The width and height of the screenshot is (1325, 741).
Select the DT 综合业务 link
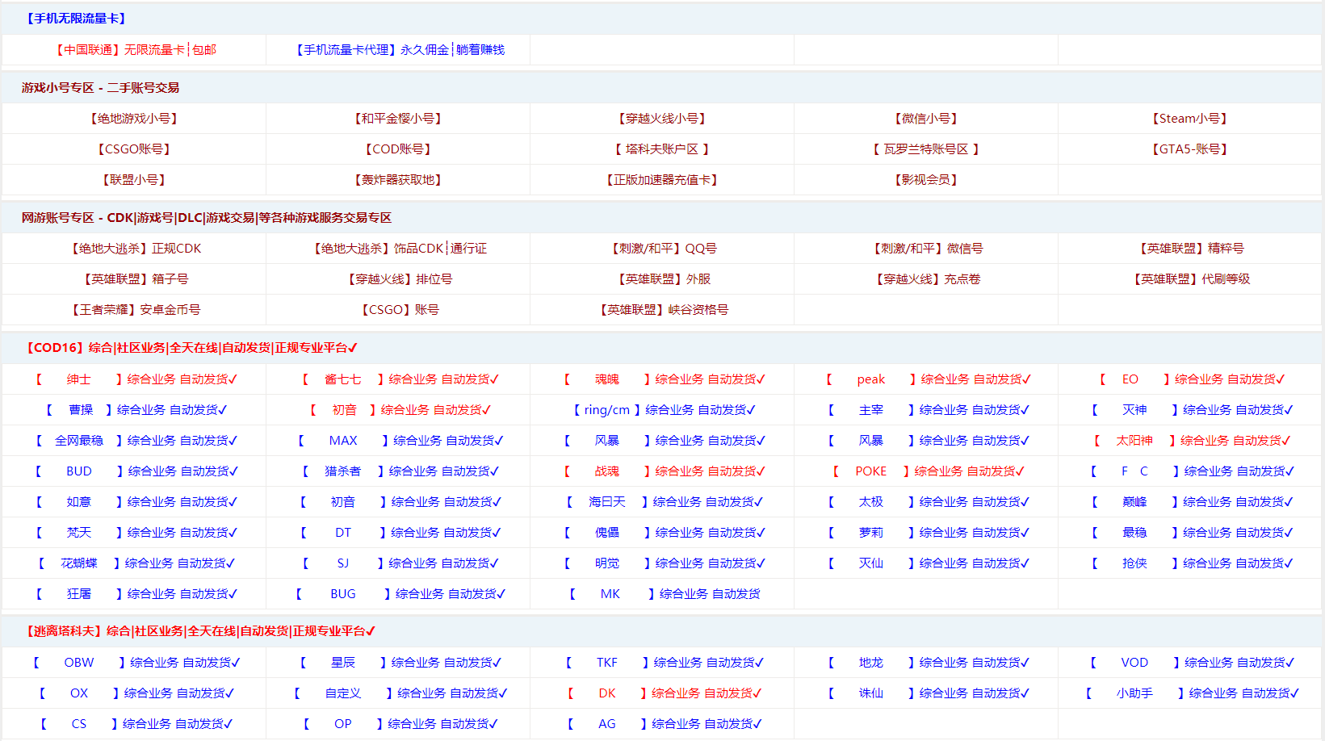pyautogui.click(x=399, y=532)
